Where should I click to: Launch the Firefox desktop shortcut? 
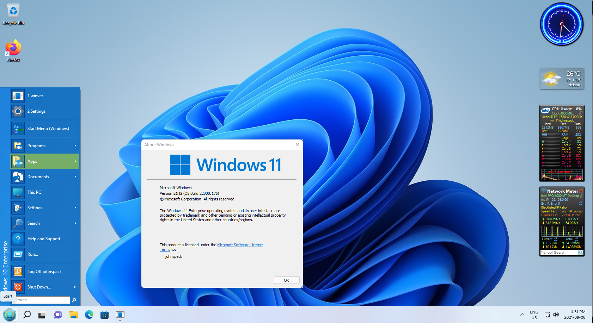point(13,51)
